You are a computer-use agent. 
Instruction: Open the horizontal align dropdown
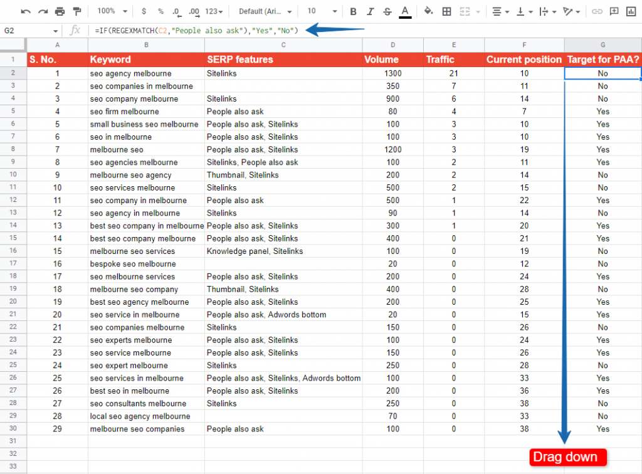coord(500,11)
